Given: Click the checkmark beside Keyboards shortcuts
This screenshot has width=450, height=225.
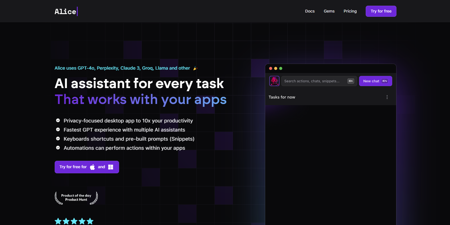Looking at the screenshot, I should (58, 139).
